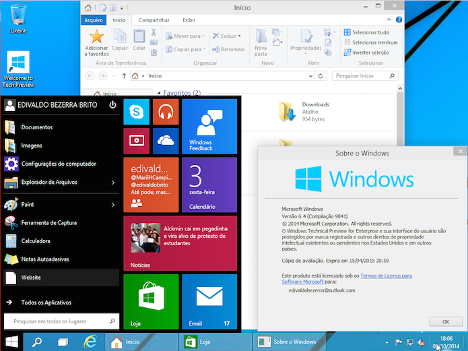Launch Internet Explorer from the taskbar

(90, 342)
